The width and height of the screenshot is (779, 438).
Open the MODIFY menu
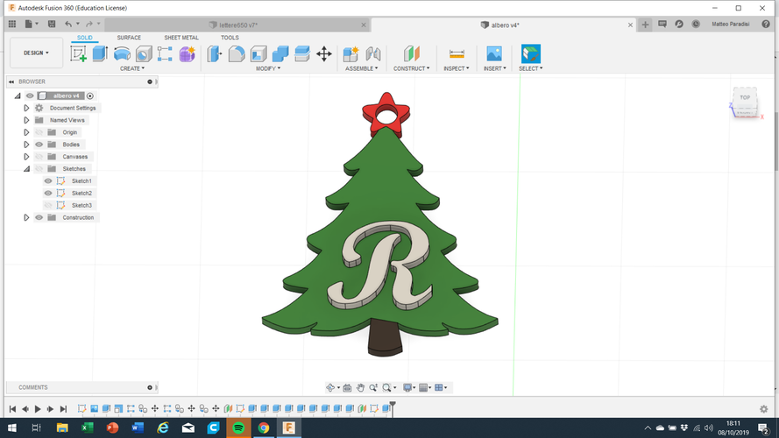[x=267, y=68]
